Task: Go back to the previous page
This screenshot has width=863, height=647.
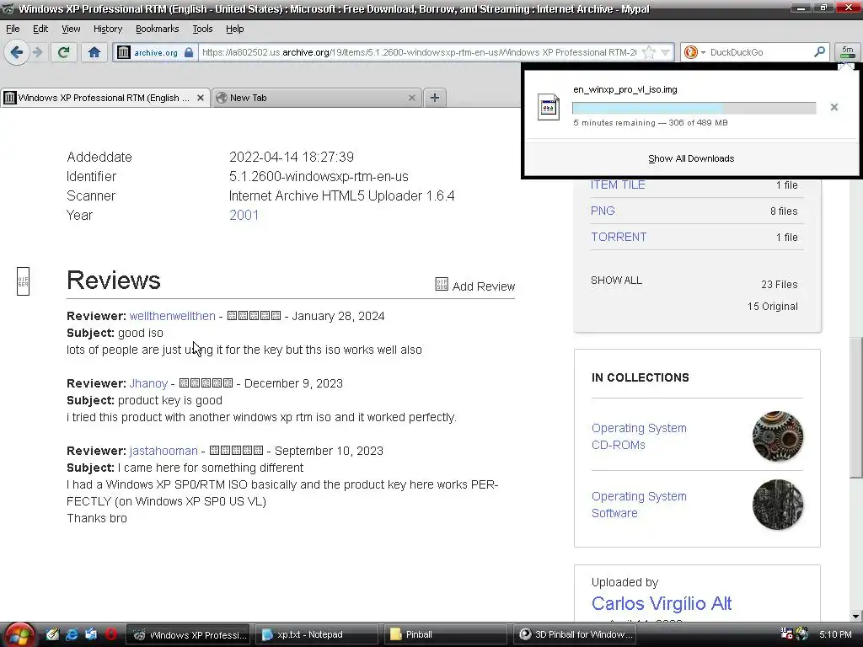Action: [x=16, y=52]
